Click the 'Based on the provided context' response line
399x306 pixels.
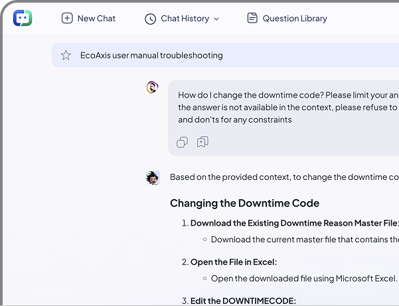[283, 177]
